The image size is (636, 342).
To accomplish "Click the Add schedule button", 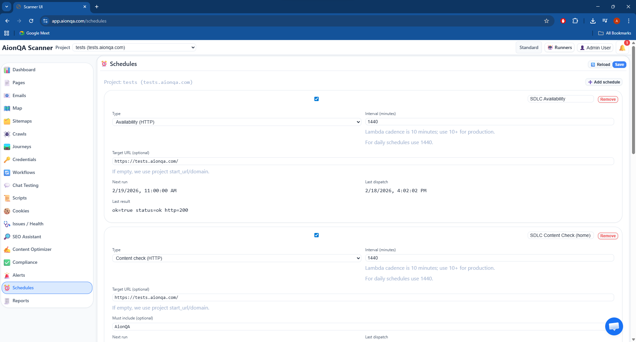I will pos(604,82).
